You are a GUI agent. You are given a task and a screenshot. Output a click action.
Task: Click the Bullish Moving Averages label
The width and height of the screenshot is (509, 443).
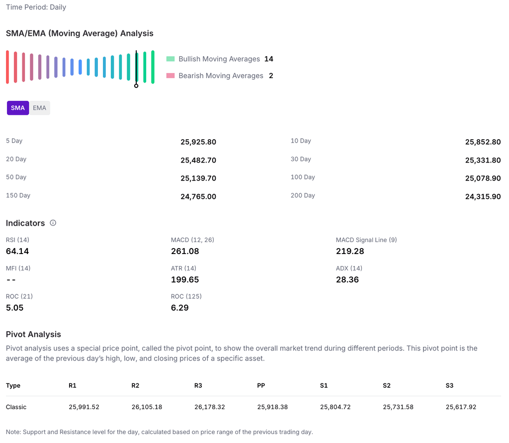[219, 59]
